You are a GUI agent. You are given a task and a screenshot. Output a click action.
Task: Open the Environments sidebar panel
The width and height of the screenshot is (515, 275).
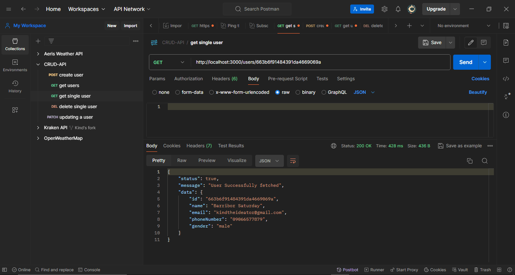[x=15, y=66]
